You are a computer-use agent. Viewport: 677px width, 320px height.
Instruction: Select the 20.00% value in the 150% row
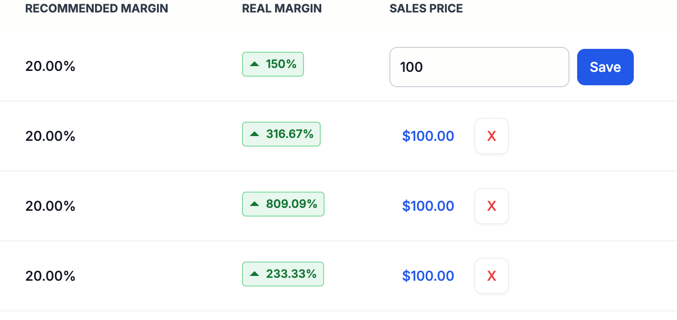(50, 67)
